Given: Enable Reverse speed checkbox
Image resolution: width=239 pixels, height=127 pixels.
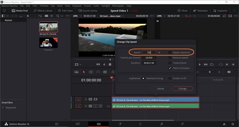Looking at the screenshot, I should click(170, 57).
